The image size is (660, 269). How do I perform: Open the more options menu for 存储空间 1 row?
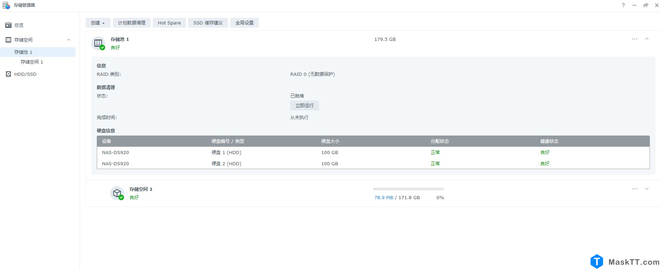634,189
